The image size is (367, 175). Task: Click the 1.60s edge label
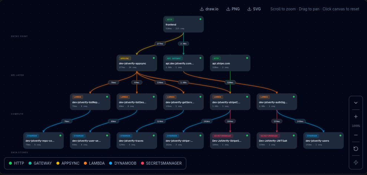coord(183,83)
